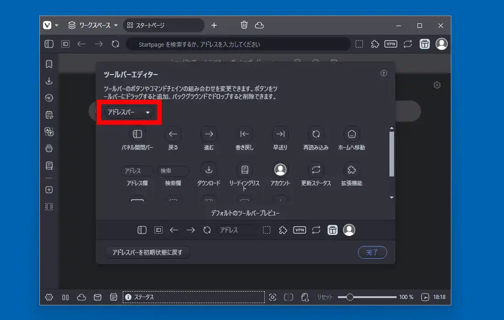This screenshot has width=504, height=320.
Task: Open a new tab with plus button
Action: point(214,25)
